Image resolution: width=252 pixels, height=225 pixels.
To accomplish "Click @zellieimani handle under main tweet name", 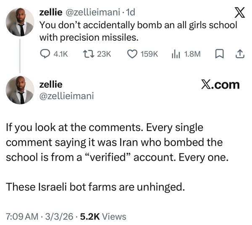I will (x=66, y=96).
